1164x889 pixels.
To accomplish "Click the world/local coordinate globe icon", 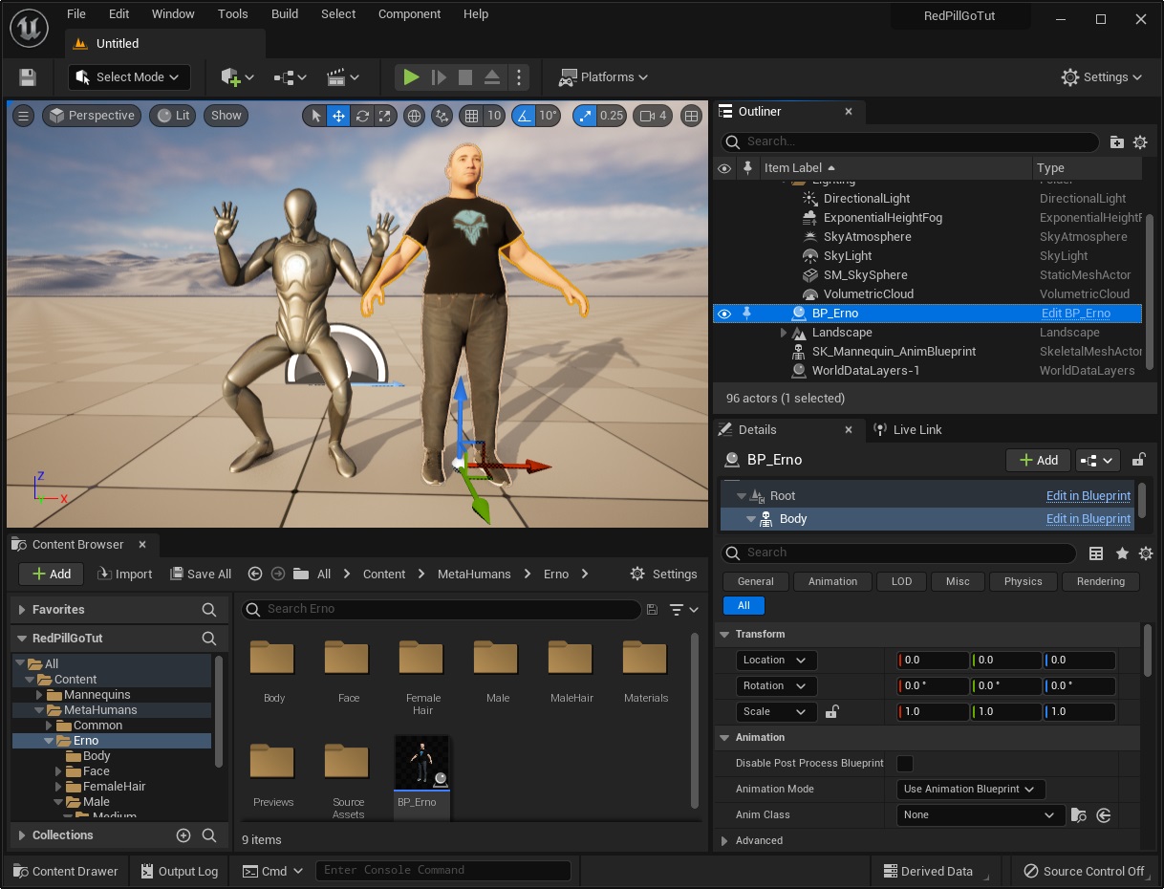I will tap(415, 116).
